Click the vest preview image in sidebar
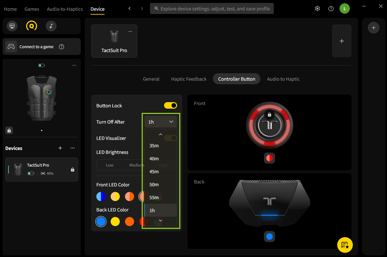 point(42,98)
